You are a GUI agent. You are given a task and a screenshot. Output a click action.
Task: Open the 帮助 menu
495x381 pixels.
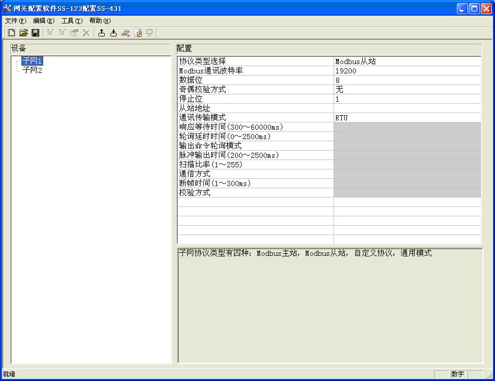pos(100,21)
